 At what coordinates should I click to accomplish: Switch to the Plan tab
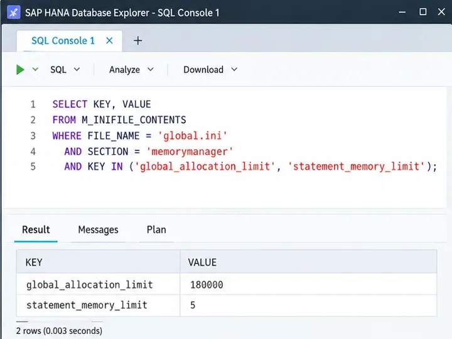click(x=156, y=230)
